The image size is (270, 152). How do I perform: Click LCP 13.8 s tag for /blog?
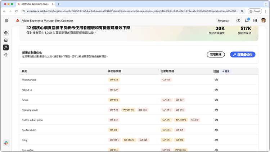coord(114,140)
